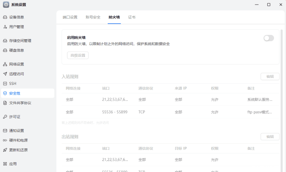Image resolution: width=286 pixels, height=172 pixels.
Task: Click the 更新和还原 rocket icon
Action: click(5, 150)
